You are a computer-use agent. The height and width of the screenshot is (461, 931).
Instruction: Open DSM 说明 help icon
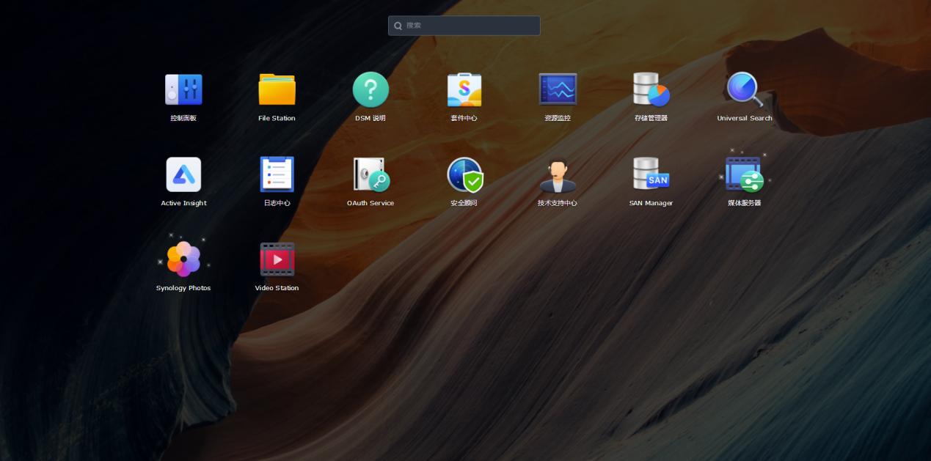tap(370, 89)
